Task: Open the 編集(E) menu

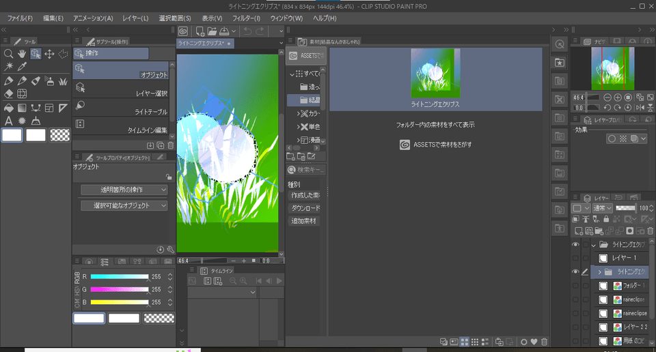Action: [x=53, y=18]
